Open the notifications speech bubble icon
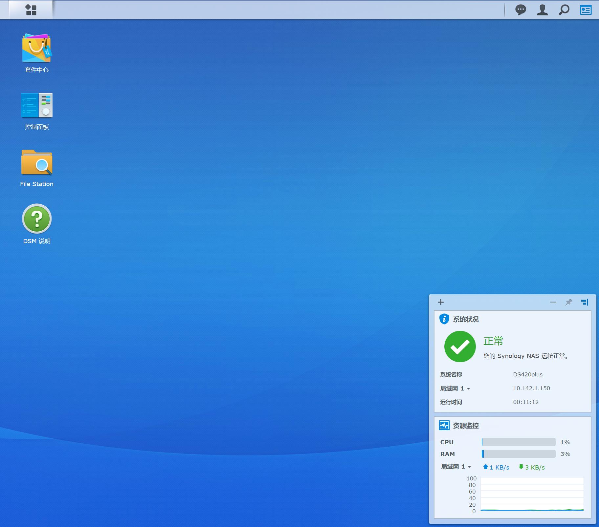 521,10
